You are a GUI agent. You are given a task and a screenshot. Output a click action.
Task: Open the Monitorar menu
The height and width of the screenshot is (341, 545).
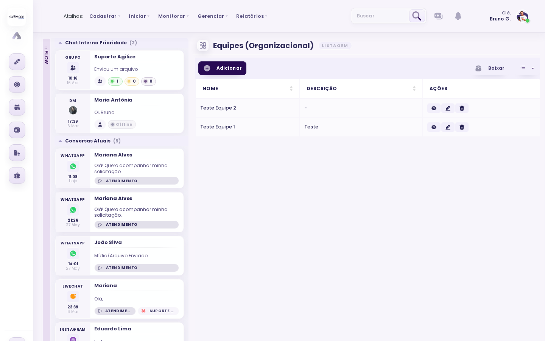tap(173, 16)
